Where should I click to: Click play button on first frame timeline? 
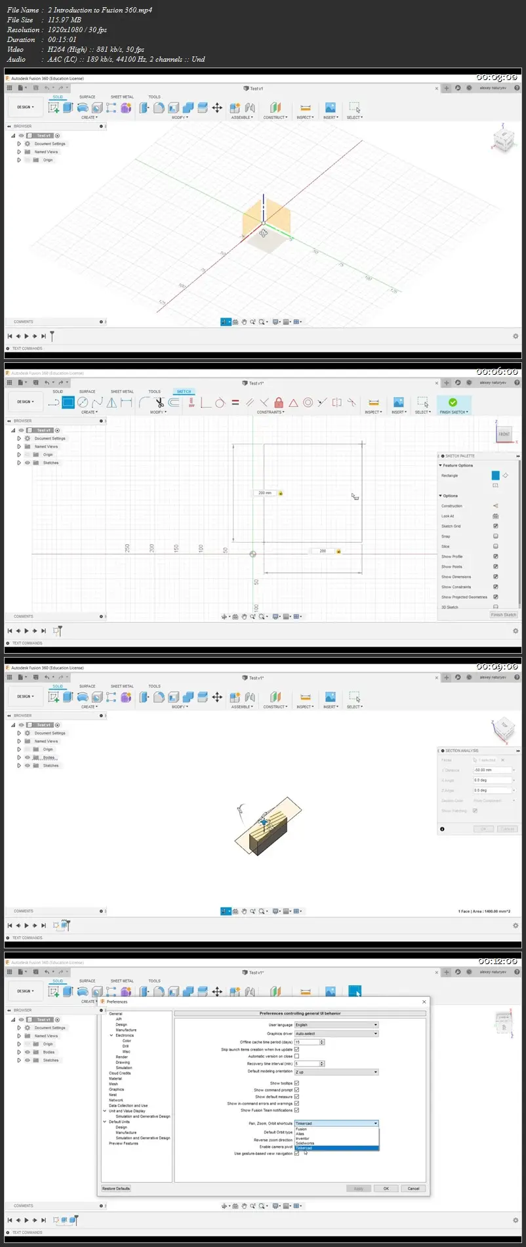pyautogui.click(x=26, y=336)
